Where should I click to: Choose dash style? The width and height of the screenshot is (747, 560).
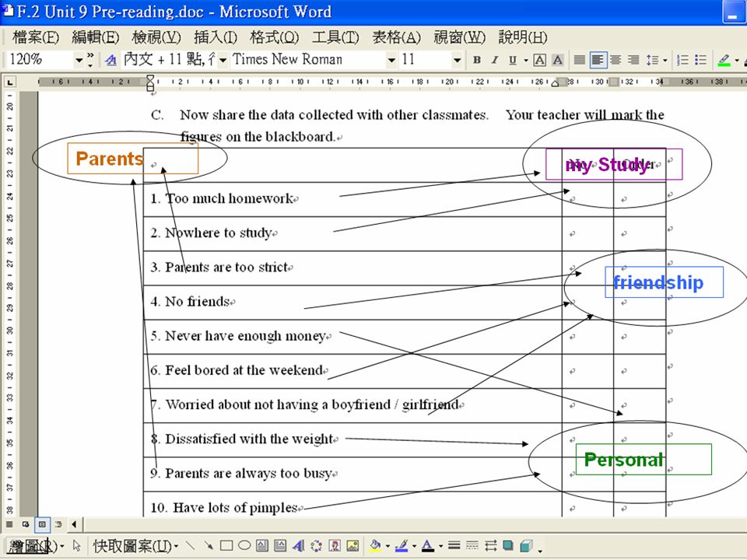pyautogui.click(x=472, y=546)
